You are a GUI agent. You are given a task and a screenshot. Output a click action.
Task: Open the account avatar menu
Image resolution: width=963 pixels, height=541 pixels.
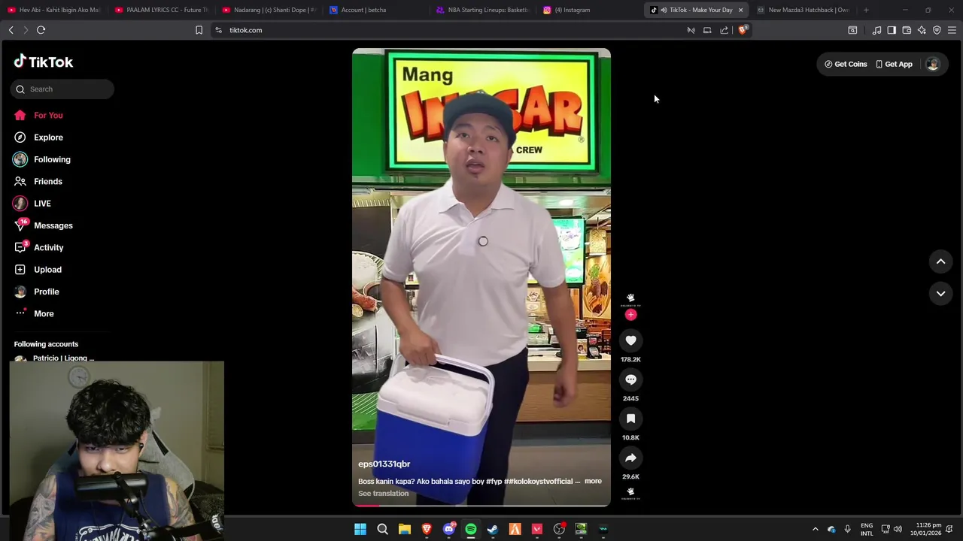[x=932, y=64]
